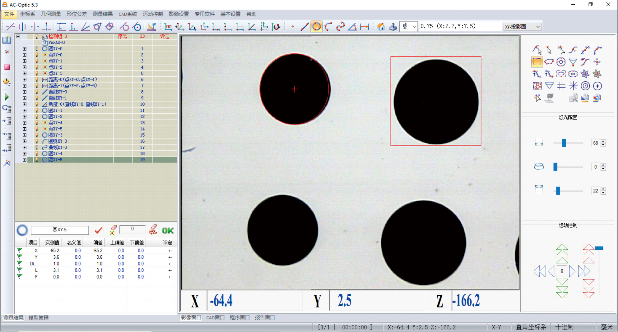This screenshot has width=618, height=332.
Task: Open the 几何测量 menu
Action: 51,14
